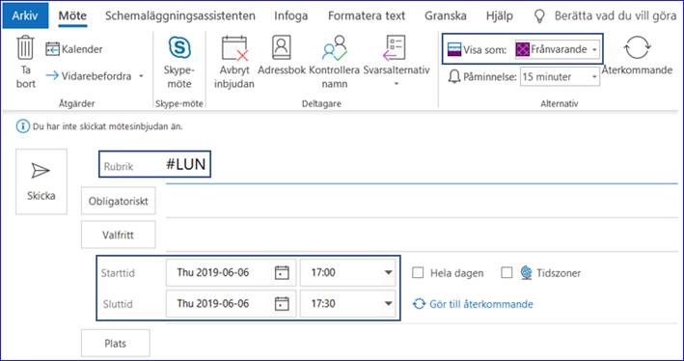The height and width of the screenshot is (361, 684).
Task: Open the Sluttid calendar date picker icon
Action: click(x=282, y=304)
